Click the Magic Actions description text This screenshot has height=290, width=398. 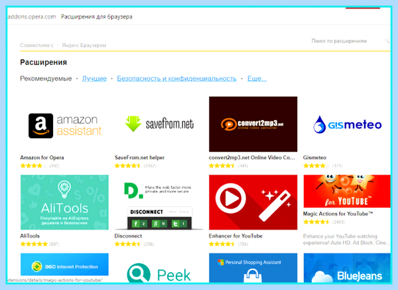click(x=345, y=240)
